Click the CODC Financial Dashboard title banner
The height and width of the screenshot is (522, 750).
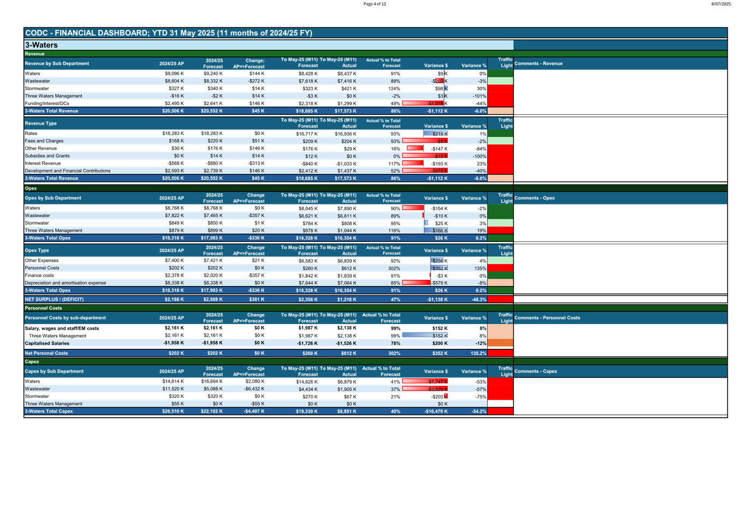(169, 33)
